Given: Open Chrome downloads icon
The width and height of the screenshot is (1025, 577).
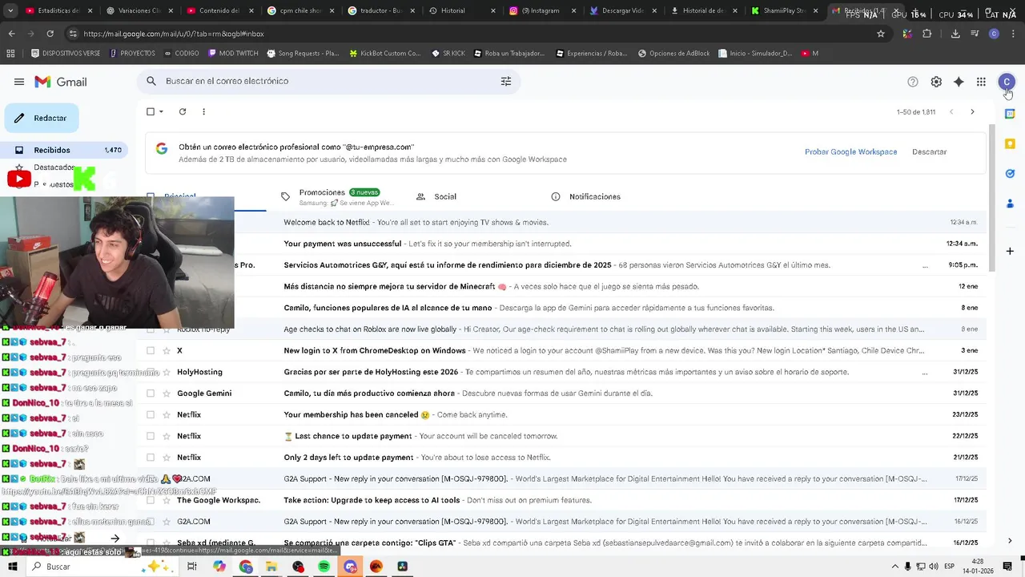Looking at the screenshot, I should point(955,34).
